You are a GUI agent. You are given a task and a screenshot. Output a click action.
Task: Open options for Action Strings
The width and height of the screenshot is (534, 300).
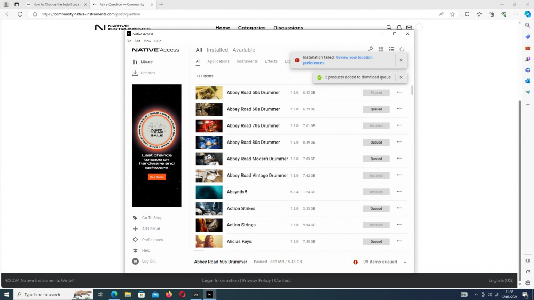pyautogui.click(x=399, y=224)
